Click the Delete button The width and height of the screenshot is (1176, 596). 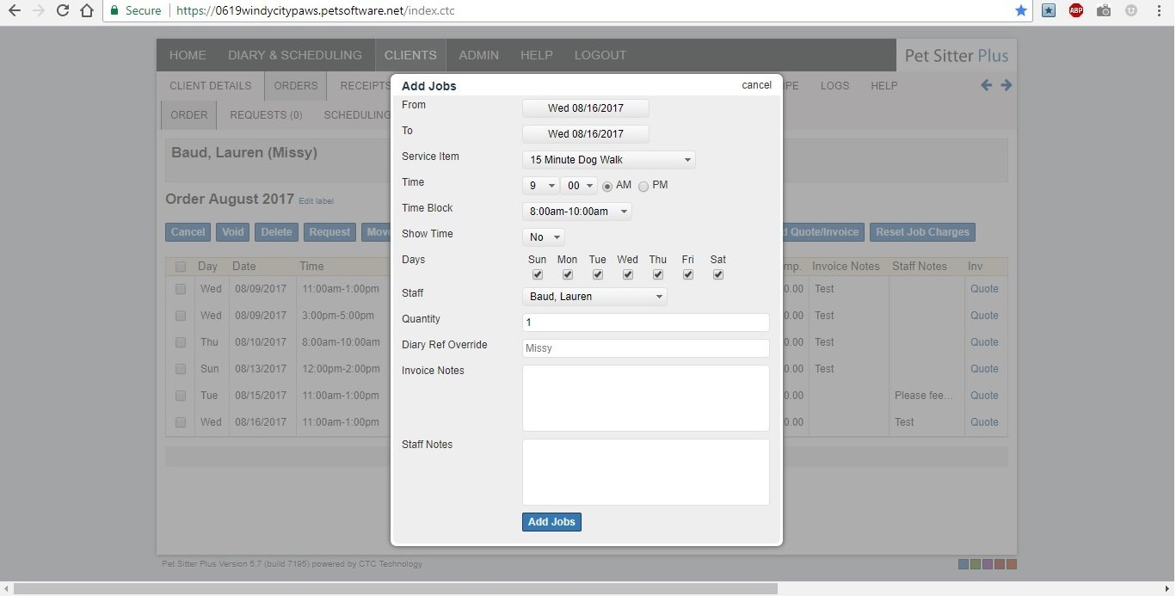pos(276,232)
